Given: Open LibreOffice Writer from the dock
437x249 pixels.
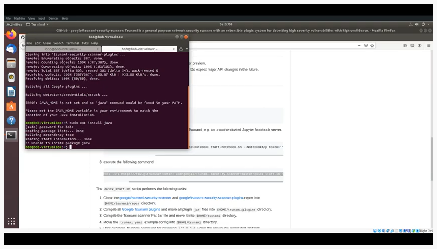Looking at the screenshot, I should [11, 92].
